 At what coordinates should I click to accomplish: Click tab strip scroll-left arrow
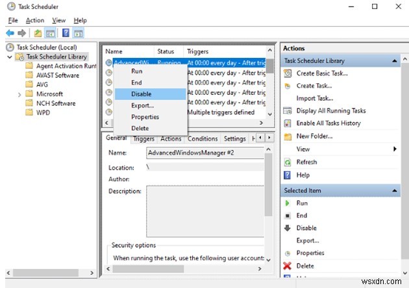(260, 138)
